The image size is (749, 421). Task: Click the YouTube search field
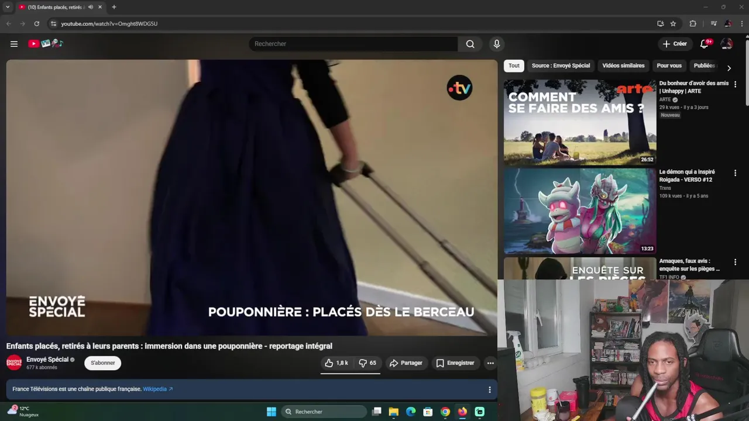coord(353,44)
